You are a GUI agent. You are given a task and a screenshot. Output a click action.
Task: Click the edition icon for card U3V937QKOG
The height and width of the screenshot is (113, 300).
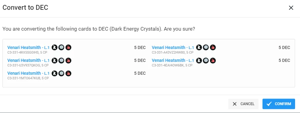pyautogui.click(x=54, y=60)
